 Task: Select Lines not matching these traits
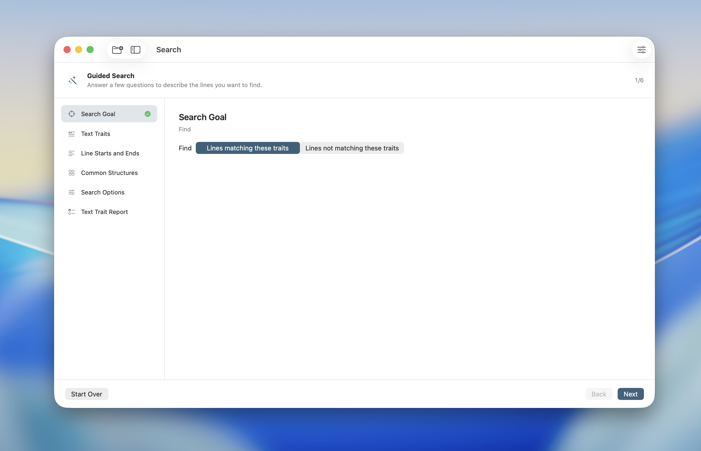click(352, 148)
